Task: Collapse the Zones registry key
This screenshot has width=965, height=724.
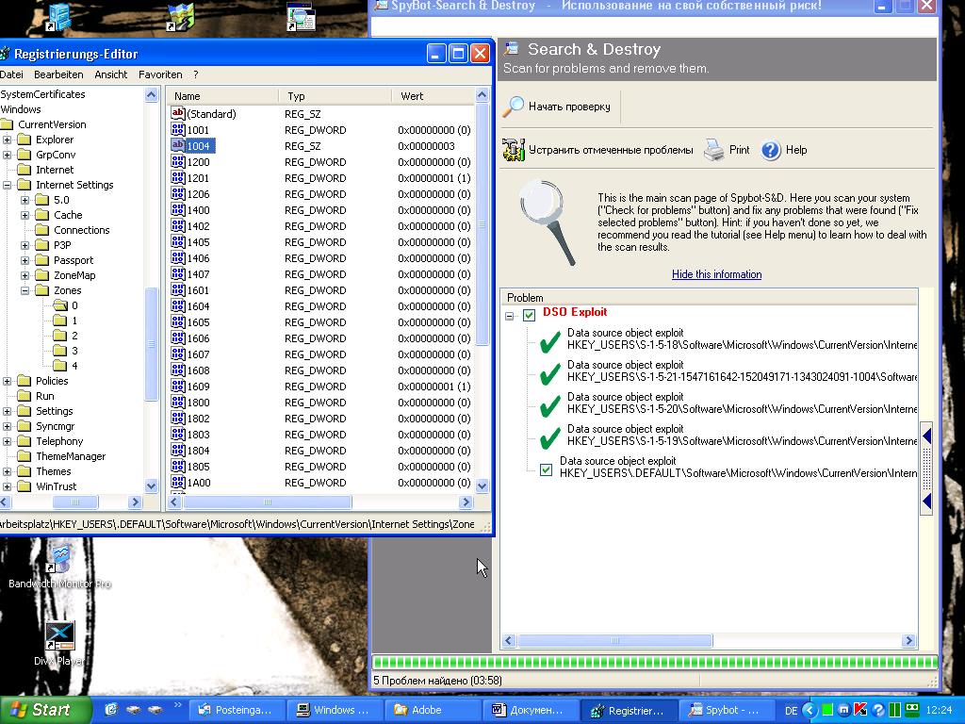Action: tap(25, 290)
